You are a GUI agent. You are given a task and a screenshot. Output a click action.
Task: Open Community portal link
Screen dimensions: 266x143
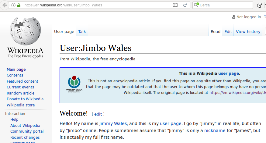click(27, 131)
